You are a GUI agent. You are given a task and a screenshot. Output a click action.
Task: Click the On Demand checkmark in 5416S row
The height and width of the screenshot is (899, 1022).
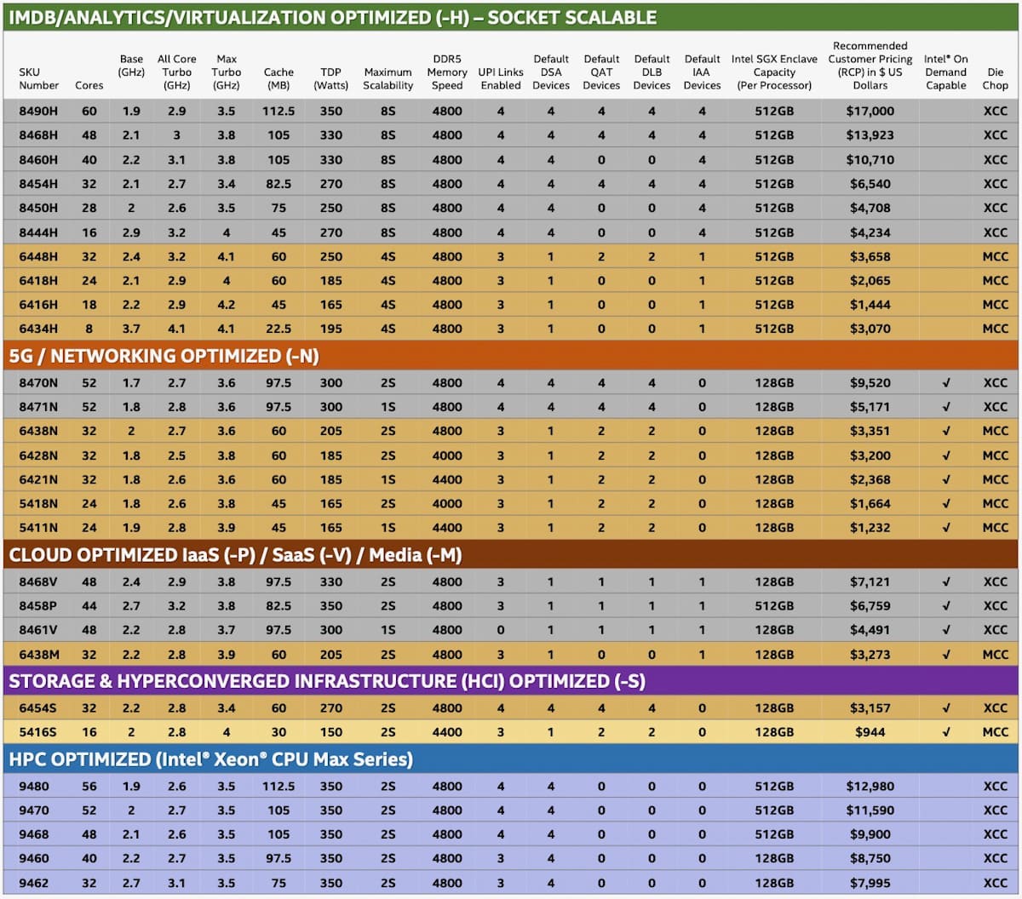[x=946, y=732]
